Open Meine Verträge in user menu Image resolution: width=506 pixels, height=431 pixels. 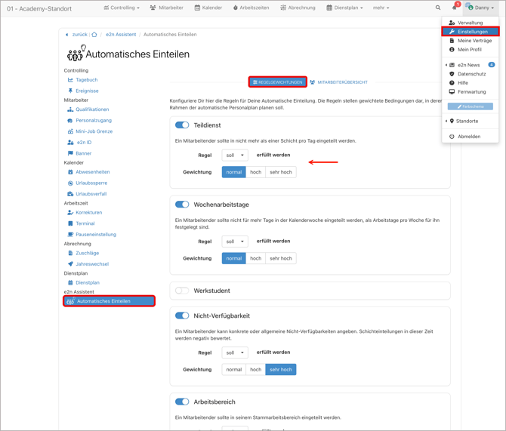pyautogui.click(x=471, y=41)
